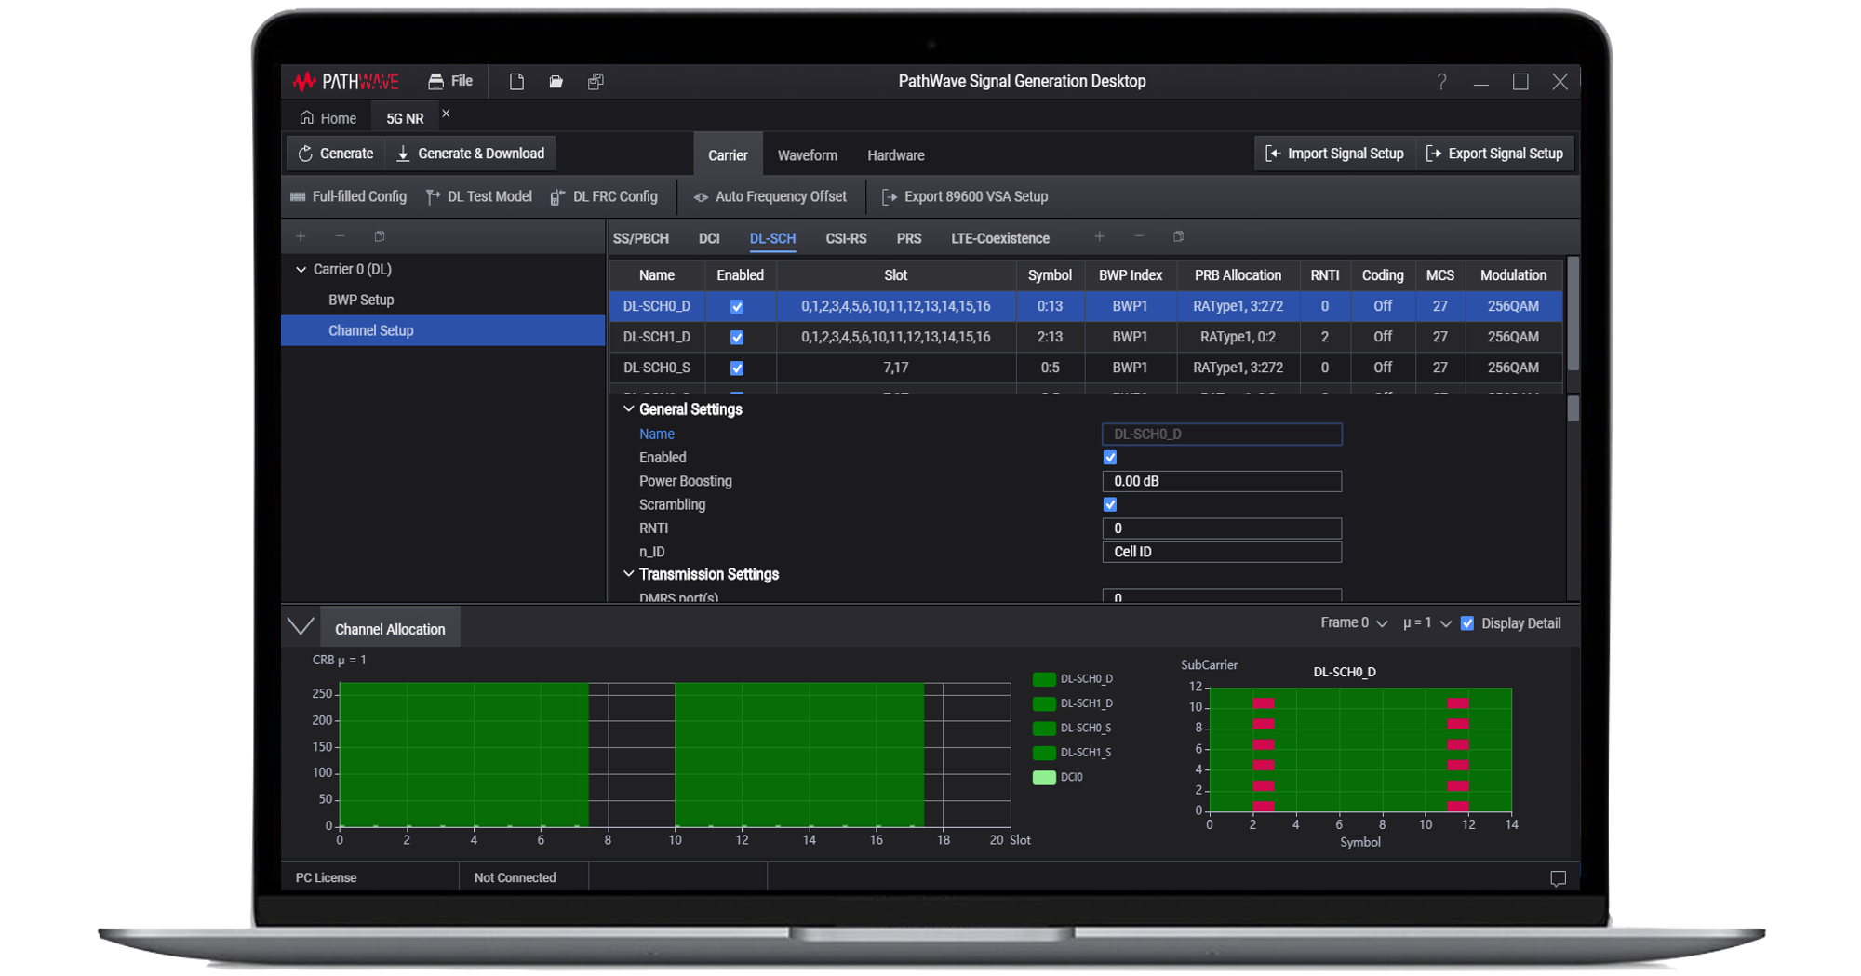Create a new signal setup document icon

[516, 81]
